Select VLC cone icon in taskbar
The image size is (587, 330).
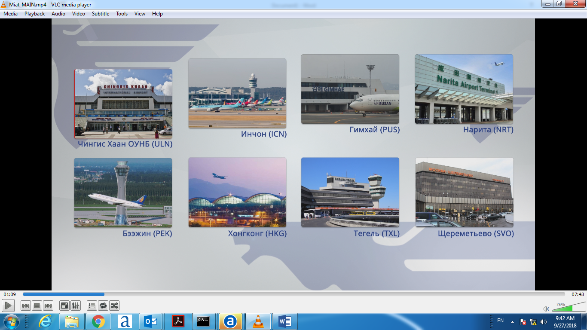coord(258,321)
